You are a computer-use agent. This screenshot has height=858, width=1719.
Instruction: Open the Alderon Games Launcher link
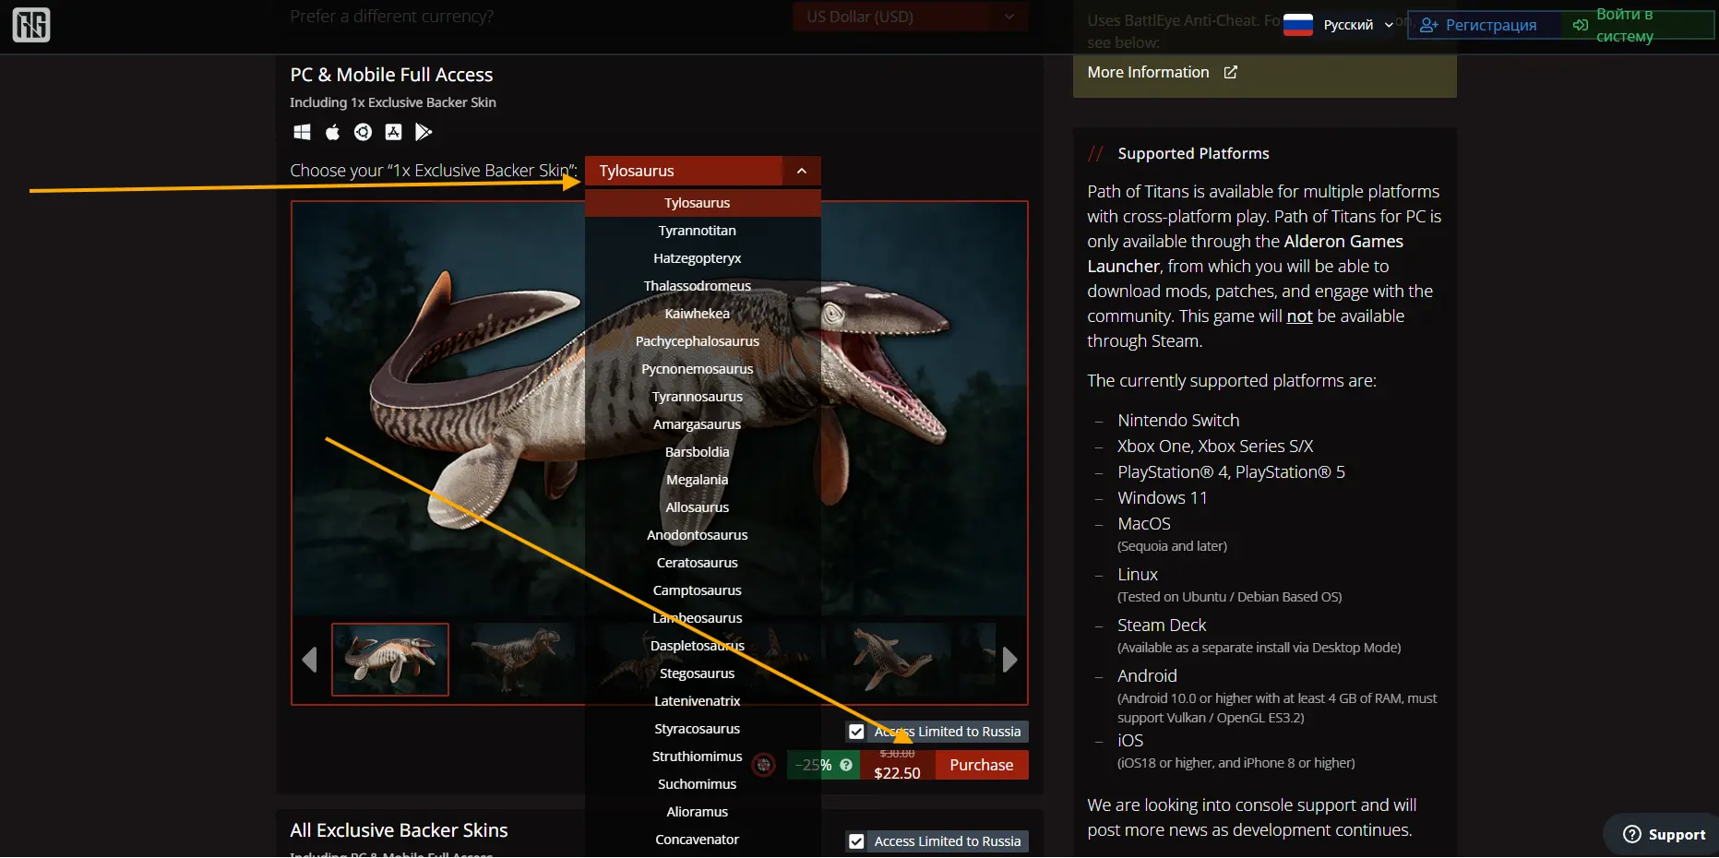(x=1246, y=254)
